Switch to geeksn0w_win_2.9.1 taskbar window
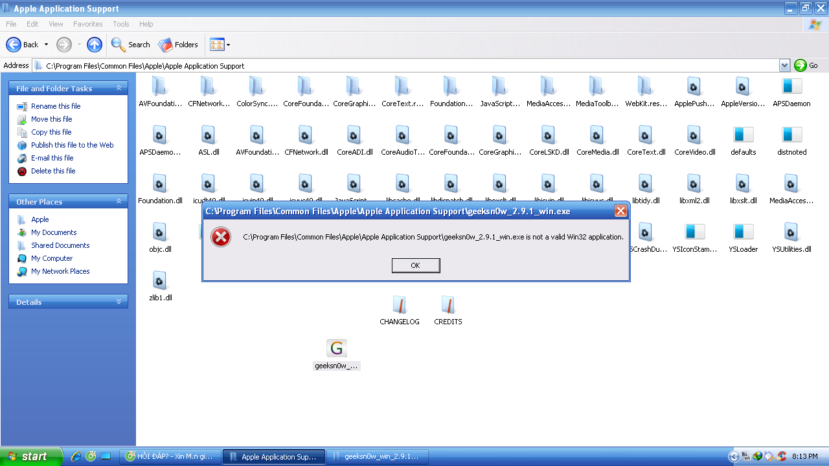Image resolution: width=829 pixels, height=466 pixels. 378,456
